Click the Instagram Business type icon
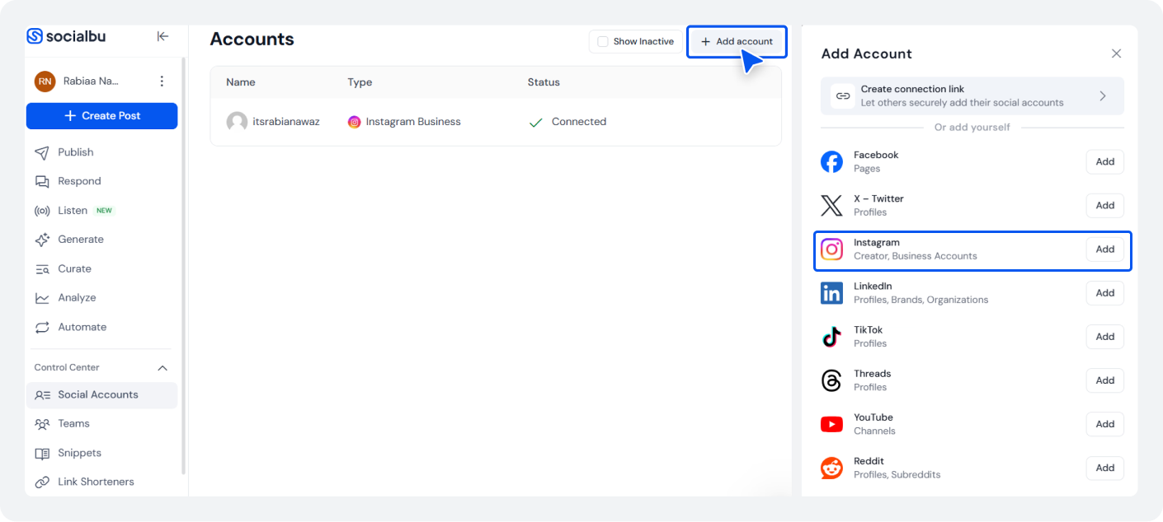The height and width of the screenshot is (522, 1163). (354, 122)
